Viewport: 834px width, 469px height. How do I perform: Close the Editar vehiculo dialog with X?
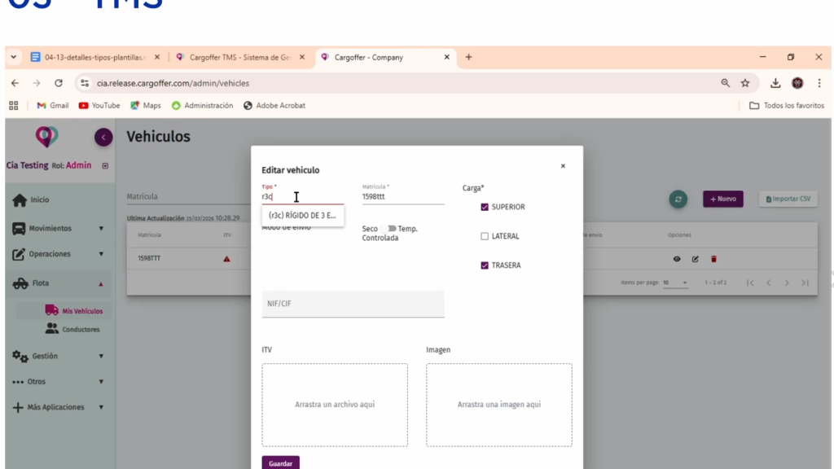pos(563,166)
